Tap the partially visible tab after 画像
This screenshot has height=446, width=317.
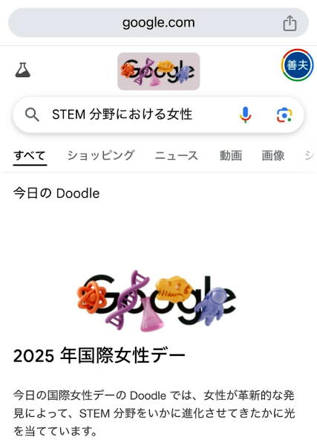310,155
